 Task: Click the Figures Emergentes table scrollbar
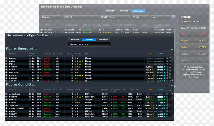click(173, 68)
